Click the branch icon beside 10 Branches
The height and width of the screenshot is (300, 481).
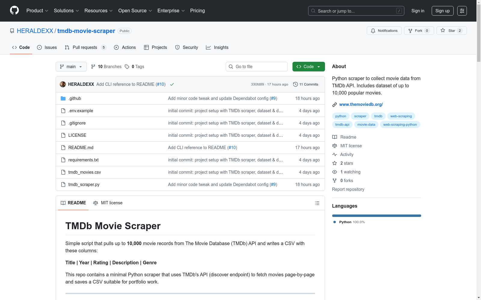[x=93, y=67]
